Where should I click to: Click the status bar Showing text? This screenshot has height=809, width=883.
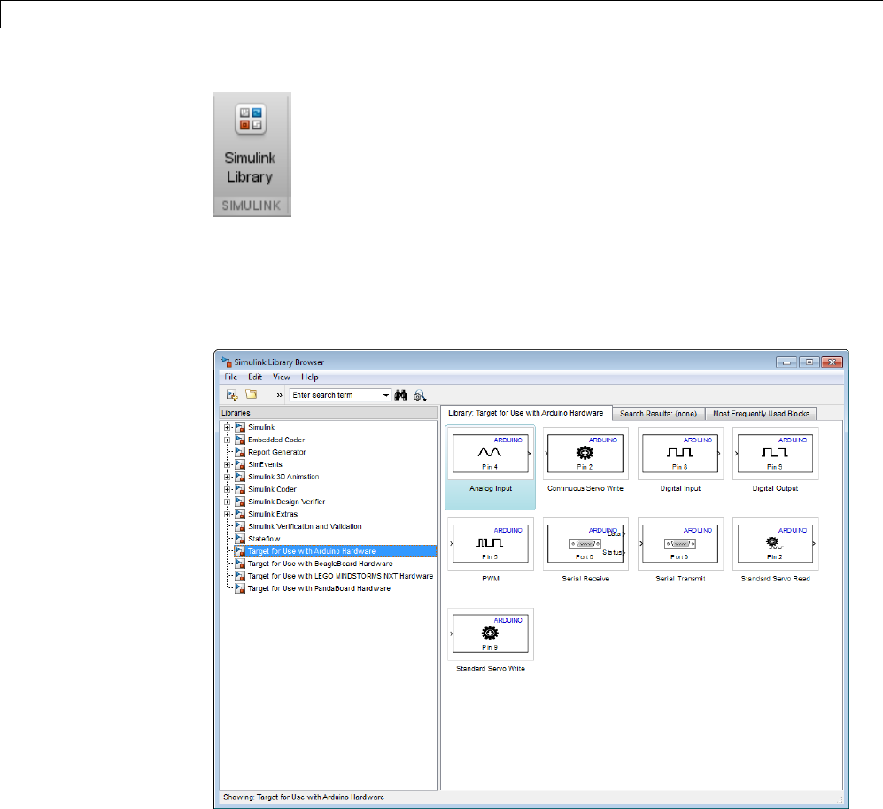pyautogui.click(x=304, y=797)
